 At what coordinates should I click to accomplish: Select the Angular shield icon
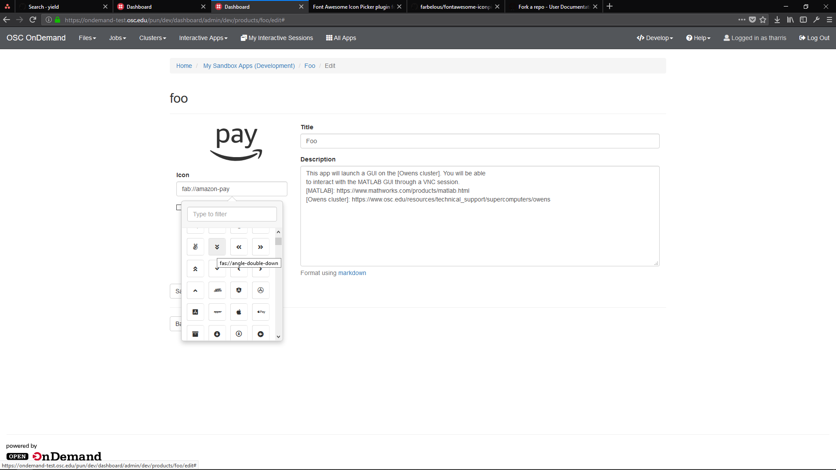[x=239, y=290]
